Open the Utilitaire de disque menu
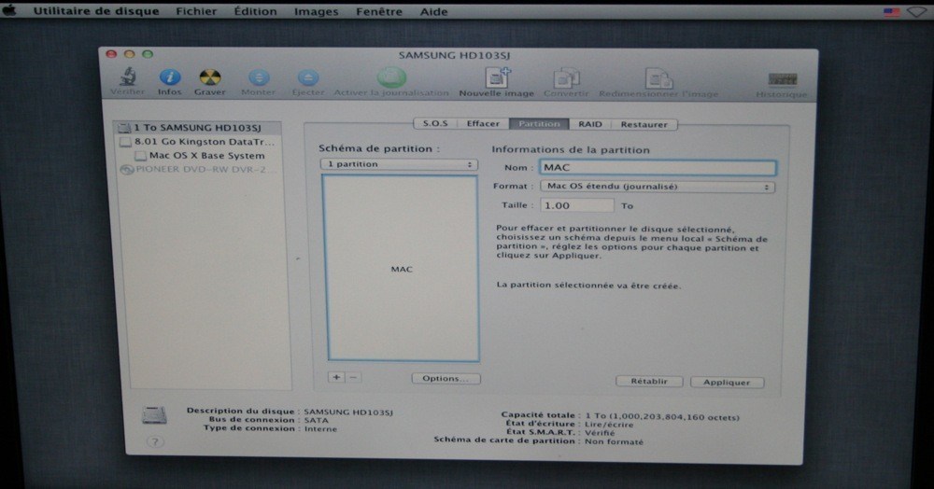The width and height of the screenshot is (934, 489). pos(96,11)
